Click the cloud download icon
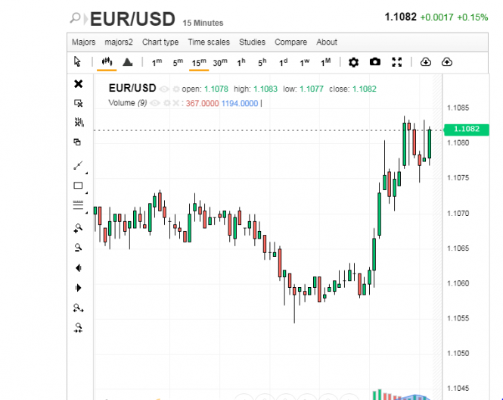This screenshot has height=400, width=503. (426, 61)
